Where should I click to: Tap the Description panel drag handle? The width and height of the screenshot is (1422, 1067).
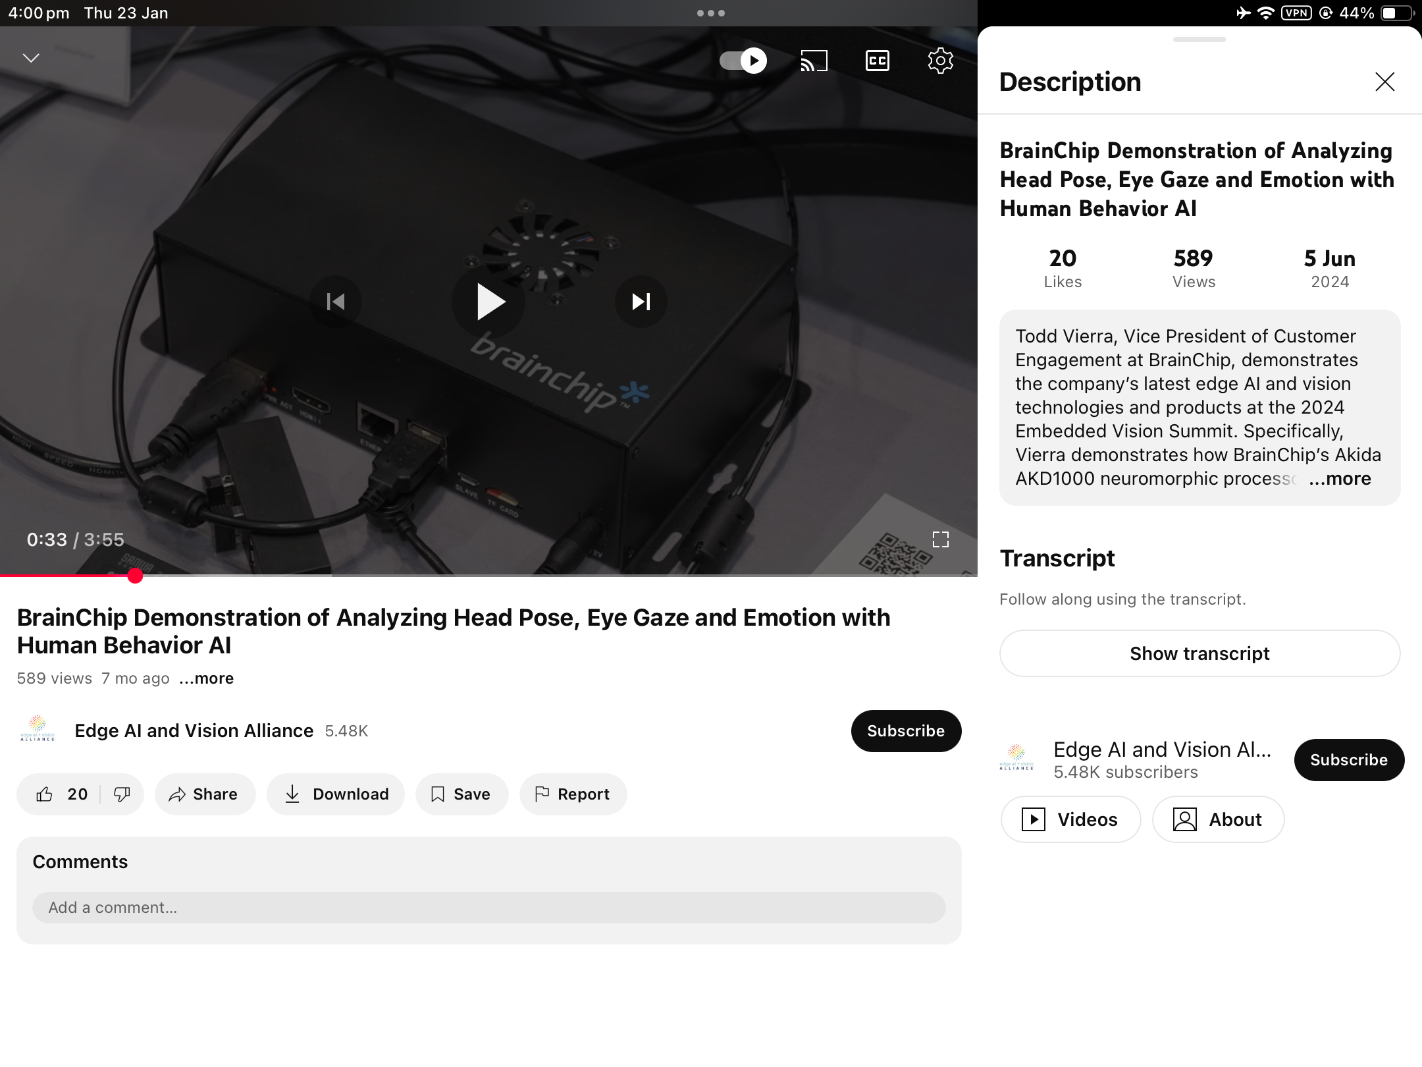pyautogui.click(x=1199, y=40)
